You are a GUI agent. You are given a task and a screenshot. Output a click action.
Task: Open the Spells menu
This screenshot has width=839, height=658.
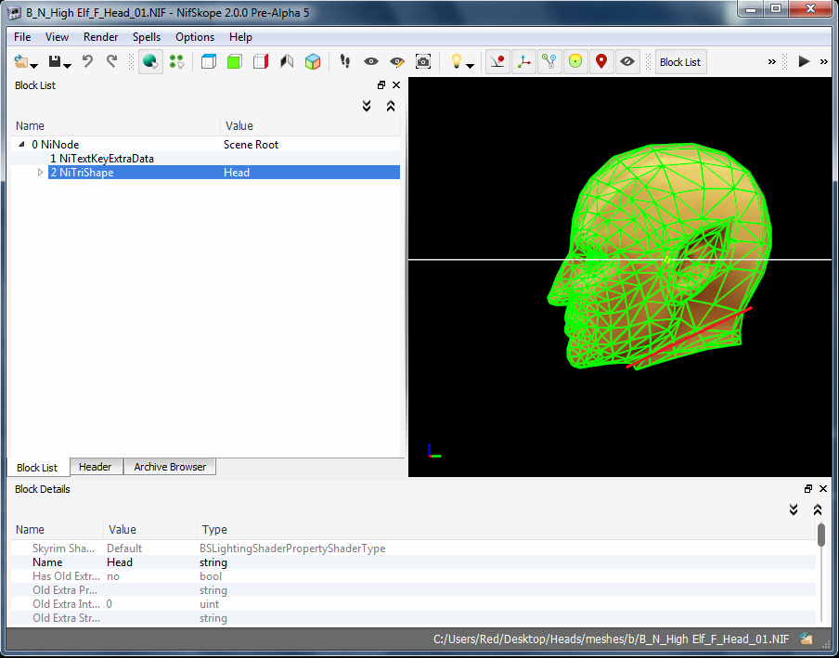click(x=147, y=37)
